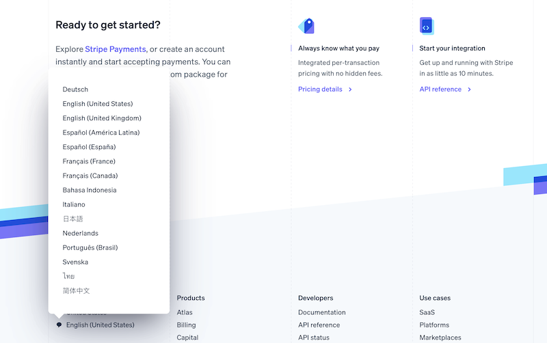Screen dimensions: 547x343
Task: Choose 日本語 language option
Action: (73, 219)
